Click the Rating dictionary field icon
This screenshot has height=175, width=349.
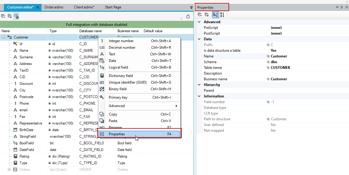[15, 156]
